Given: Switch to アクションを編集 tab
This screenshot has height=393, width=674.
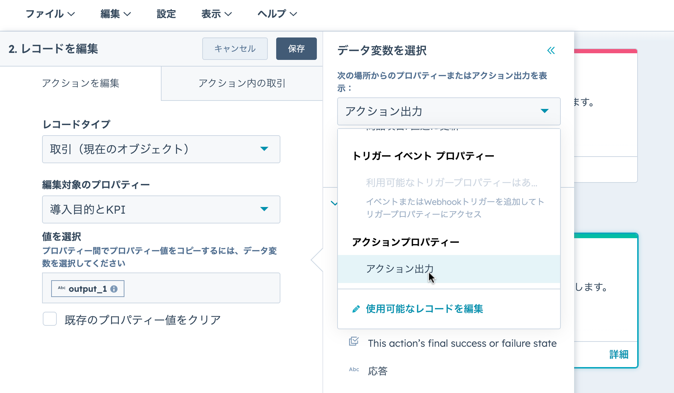Looking at the screenshot, I should [81, 83].
